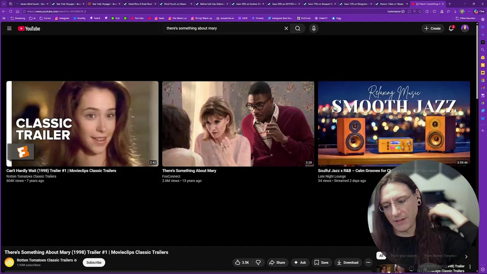Open Digg bookmark
Screen dimensions: 487x274
pos(336,18)
